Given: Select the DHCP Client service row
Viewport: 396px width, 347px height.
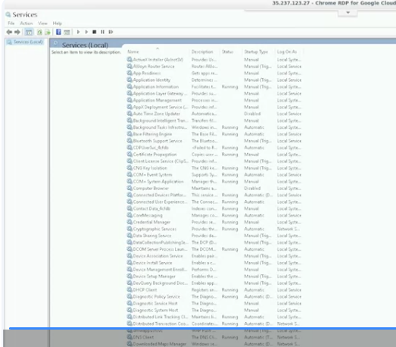Looking at the screenshot, I should (x=214, y=290).
